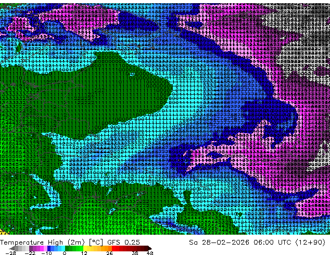Pick the cyan swatch left of 0
Screen dimensions: 330x255
[x=63, y=248]
